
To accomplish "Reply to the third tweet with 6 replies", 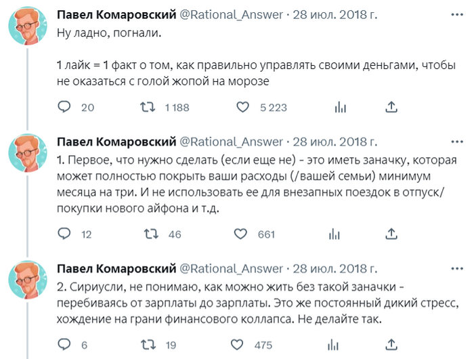I will coord(64,345).
